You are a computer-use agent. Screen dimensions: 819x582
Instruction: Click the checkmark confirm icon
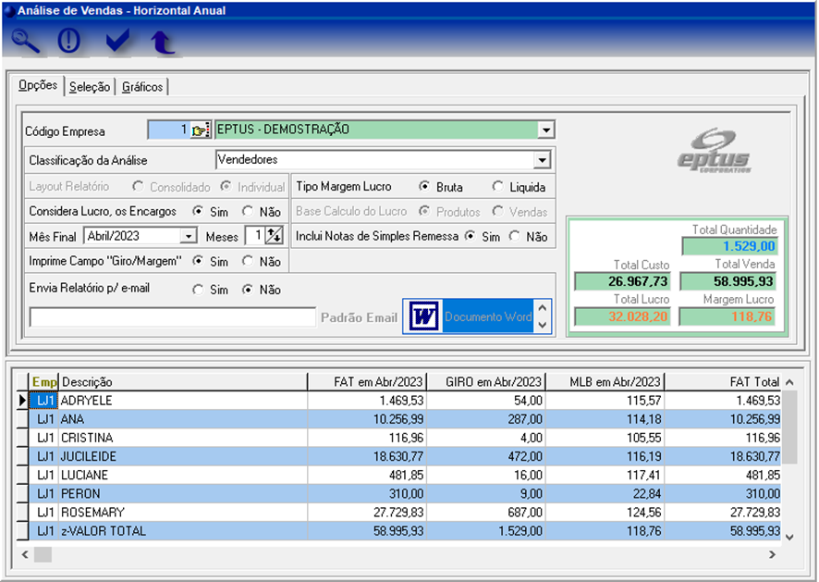(117, 41)
